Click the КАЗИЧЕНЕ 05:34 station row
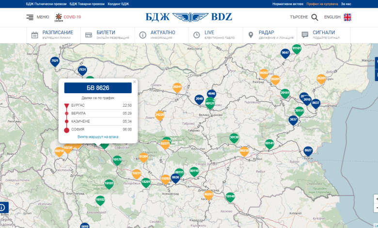The image size is (378, 228). pos(98,121)
